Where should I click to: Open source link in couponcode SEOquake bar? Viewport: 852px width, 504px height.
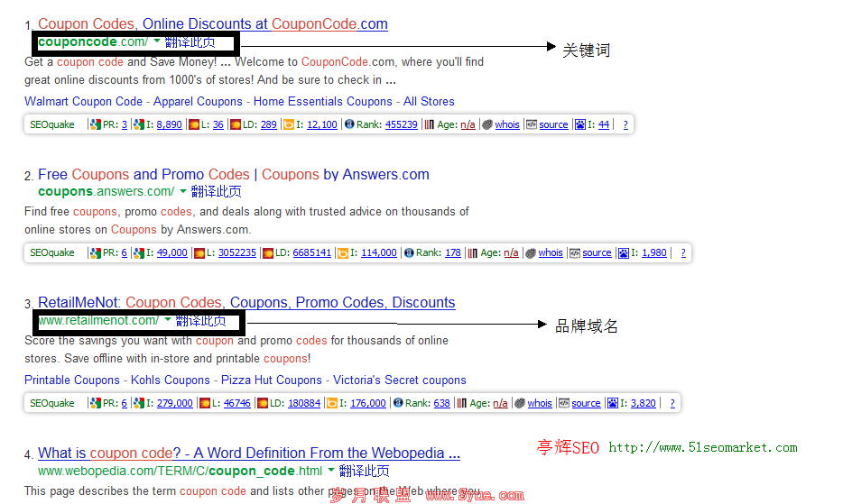pyautogui.click(x=553, y=124)
